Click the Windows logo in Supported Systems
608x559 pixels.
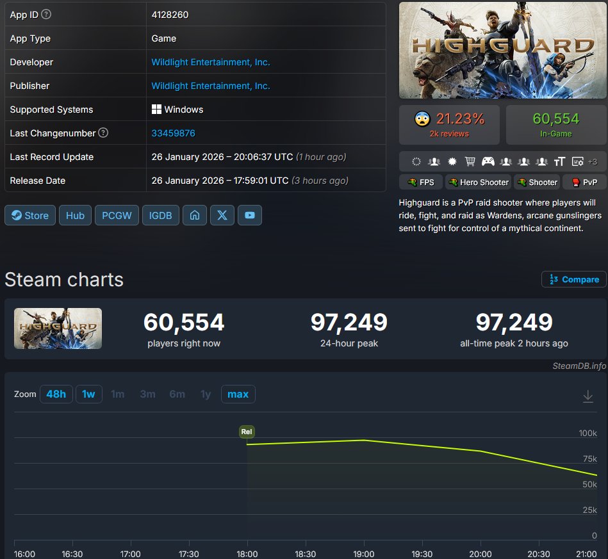point(156,109)
